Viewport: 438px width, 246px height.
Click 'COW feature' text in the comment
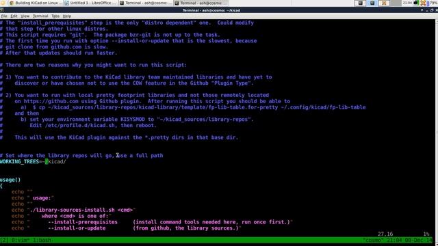tap(149, 83)
